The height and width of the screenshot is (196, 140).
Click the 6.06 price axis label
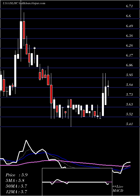tap(129, 65)
